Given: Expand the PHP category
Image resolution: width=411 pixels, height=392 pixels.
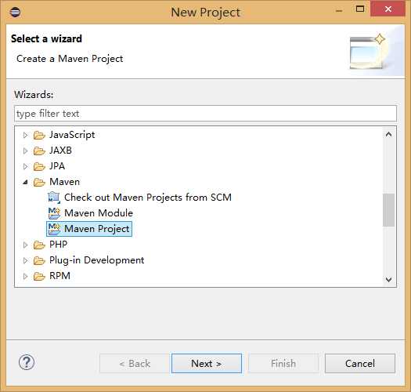Looking at the screenshot, I should click(x=25, y=245).
